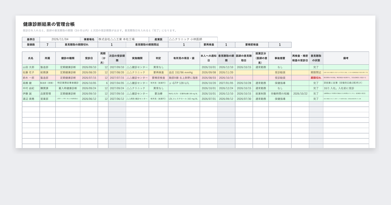Select the 労働時間の短縮 cell
391x205 pixels.
point(280,93)
